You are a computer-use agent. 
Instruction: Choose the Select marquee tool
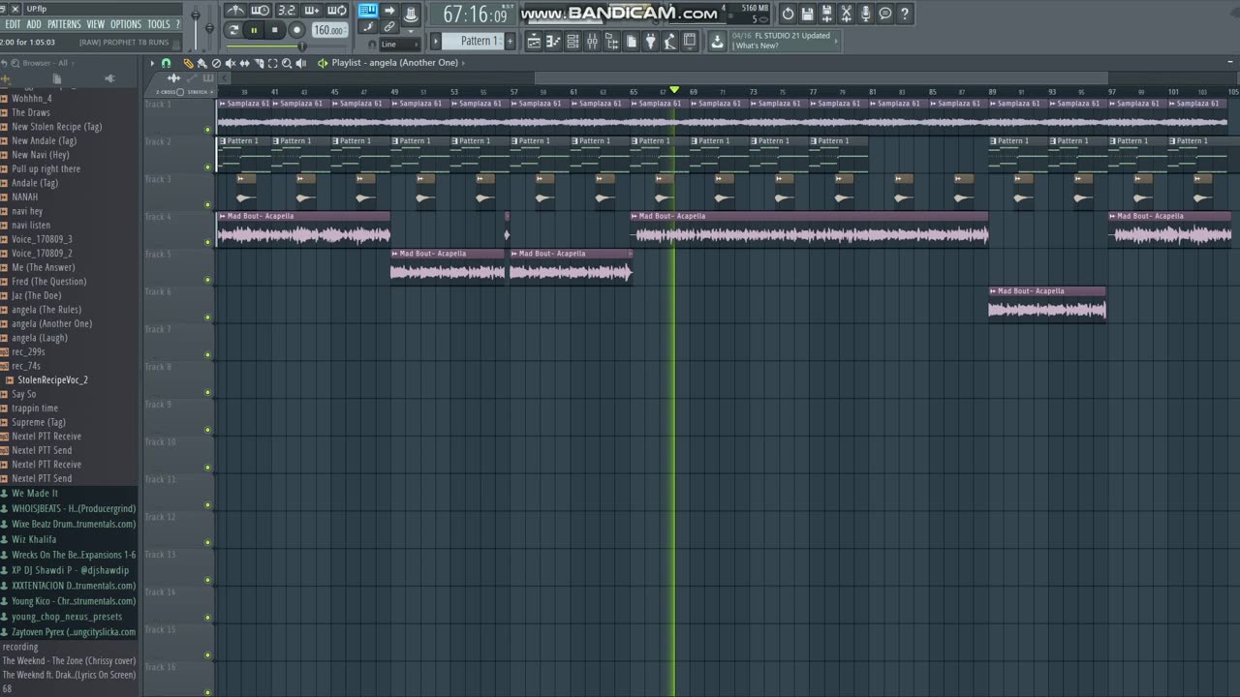[272, 63]
